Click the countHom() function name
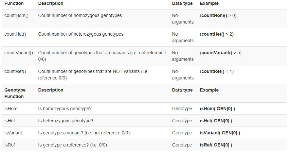291x154 pixels. point(16,16)
